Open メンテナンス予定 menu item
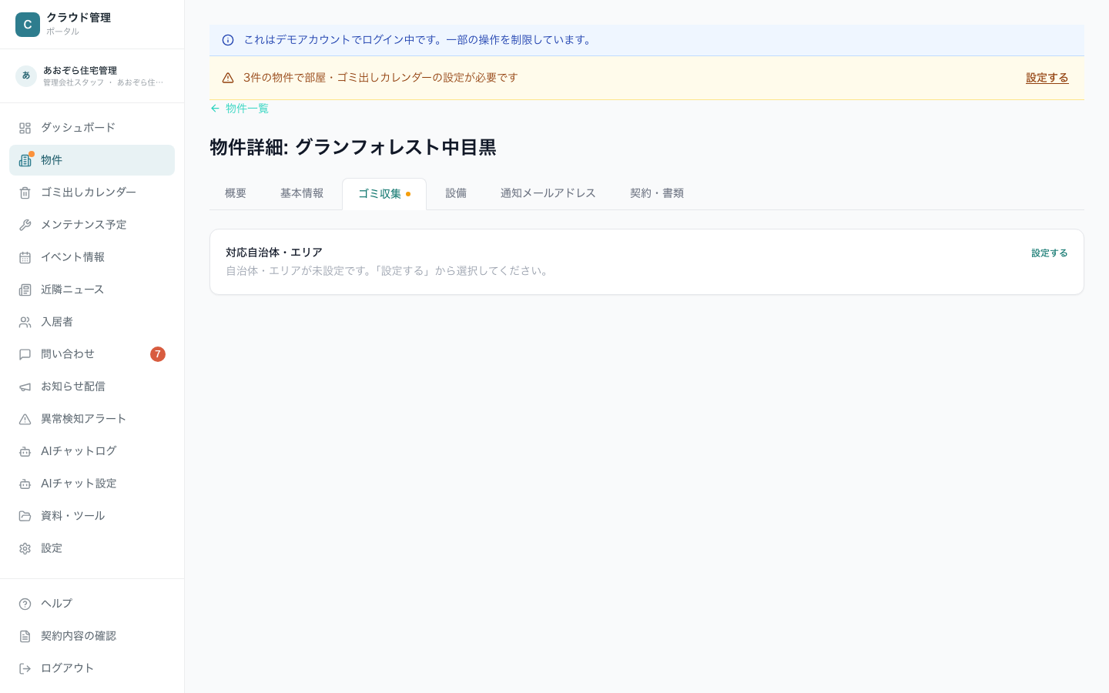Viewport: 1109px width, 693px height. [x=92, y=225]
